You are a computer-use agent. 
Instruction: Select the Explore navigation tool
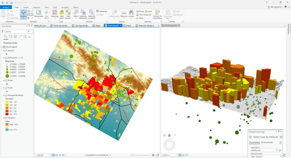click(23, 14)
